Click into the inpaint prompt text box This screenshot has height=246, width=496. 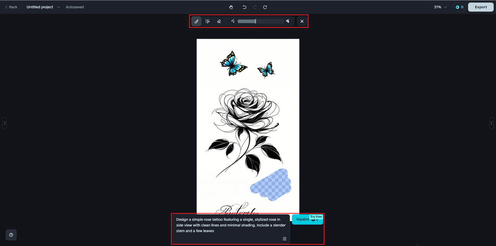231,229
